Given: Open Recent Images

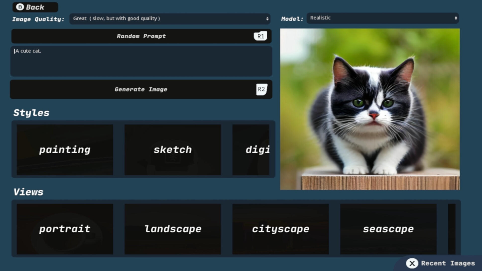Looking at the screenshot, I should [x=448, y=263].
